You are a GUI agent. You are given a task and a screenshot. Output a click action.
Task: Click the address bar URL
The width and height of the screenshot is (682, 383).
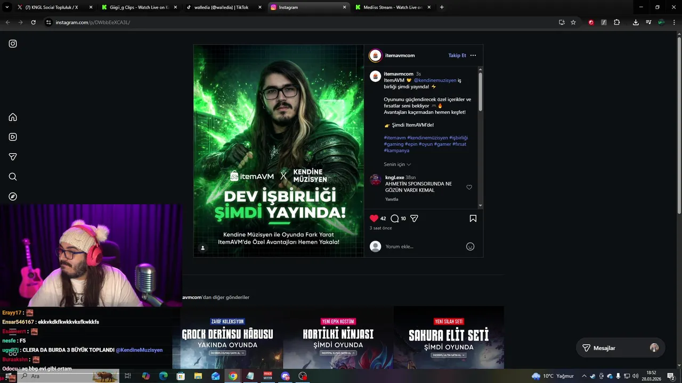(x=93, y=22)
